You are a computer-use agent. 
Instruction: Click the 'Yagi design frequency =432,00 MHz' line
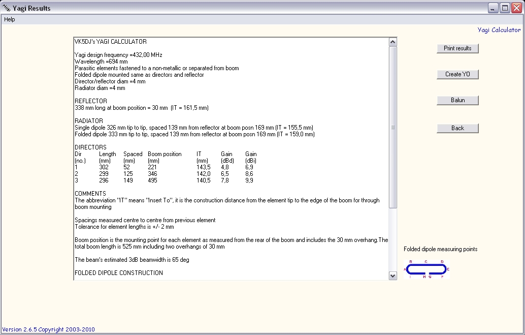tap(118, 55)
